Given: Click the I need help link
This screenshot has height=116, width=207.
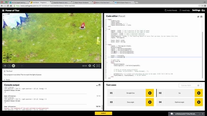Looking at the screenshot, I should pyautogui.click(x=185, y=10).
